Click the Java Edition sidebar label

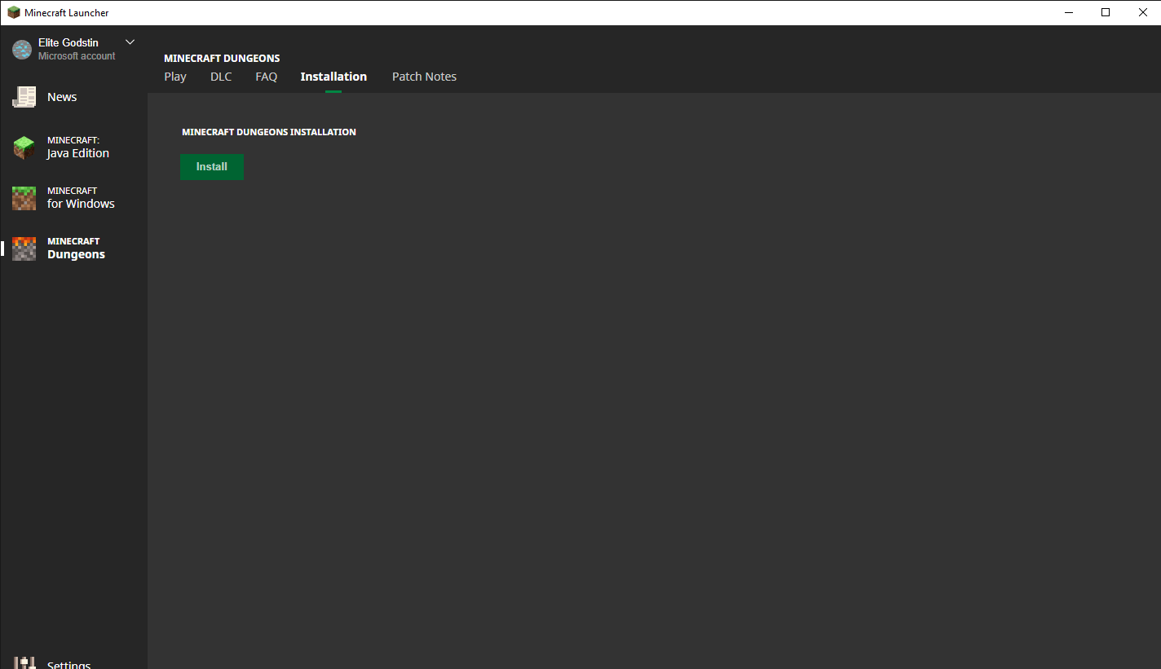78,153
